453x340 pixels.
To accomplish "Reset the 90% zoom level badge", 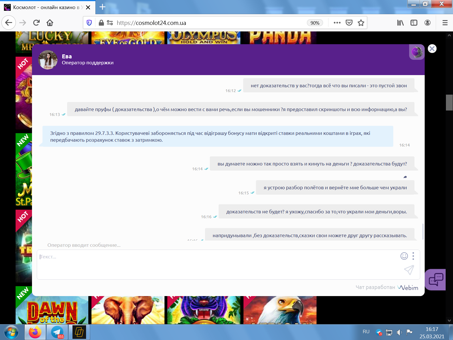I will 315,23.
